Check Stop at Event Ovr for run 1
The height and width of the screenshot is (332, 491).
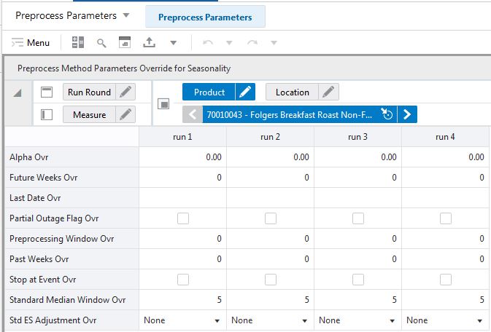point(183,280)
